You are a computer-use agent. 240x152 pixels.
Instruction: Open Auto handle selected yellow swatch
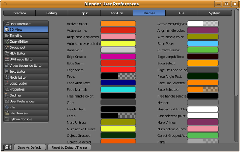click(x=118, y=43)
